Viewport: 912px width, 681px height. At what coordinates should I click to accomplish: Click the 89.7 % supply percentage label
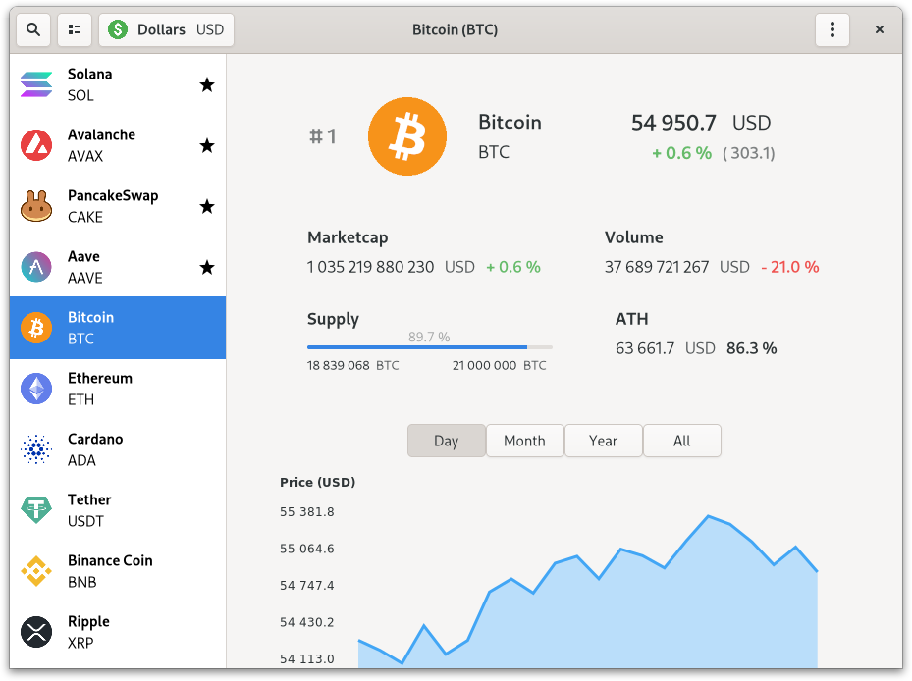pyautogui.click(x=429, y=337)
